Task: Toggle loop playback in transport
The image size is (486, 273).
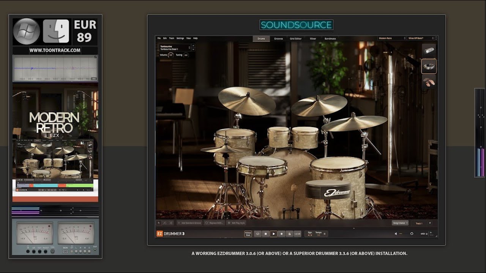Action: 258,234
